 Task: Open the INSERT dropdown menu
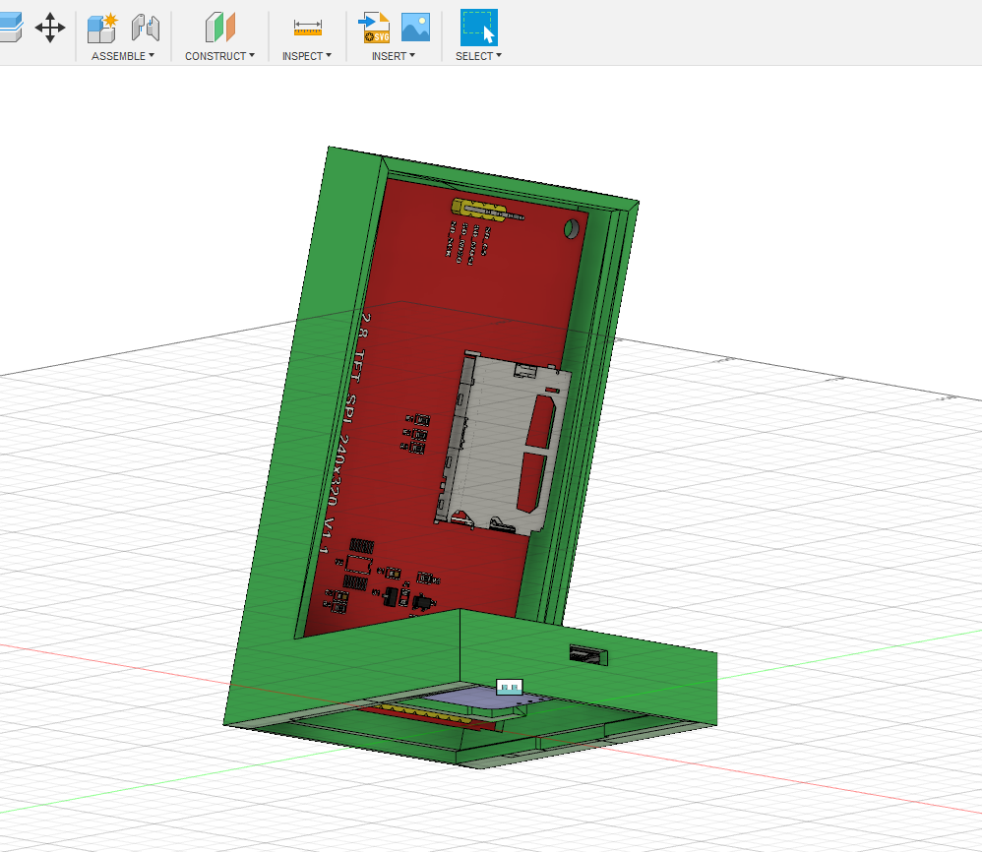(x=393, y=56)
